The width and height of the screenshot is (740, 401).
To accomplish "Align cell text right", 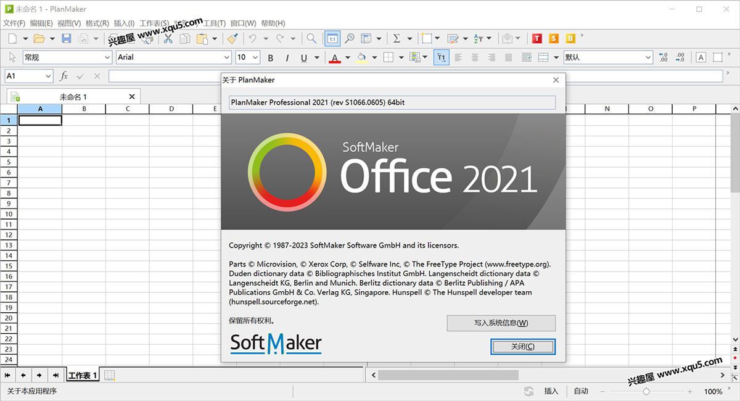I will tap(491, 57).
